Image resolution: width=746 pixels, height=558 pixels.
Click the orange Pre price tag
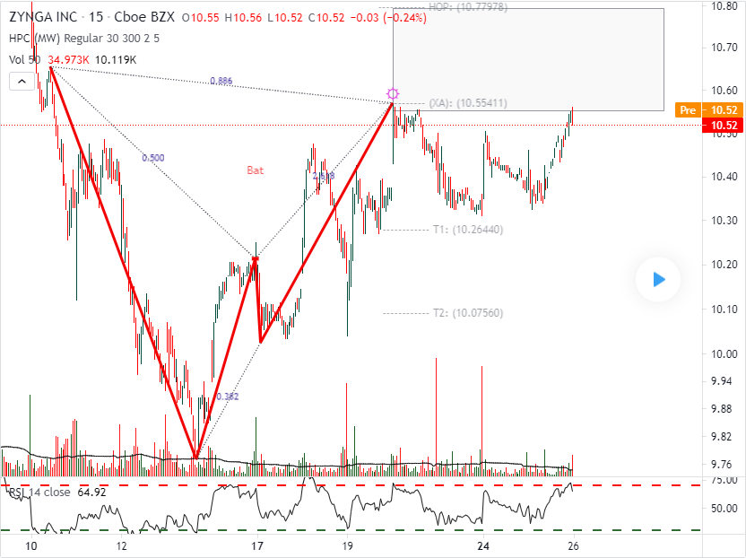688,110
